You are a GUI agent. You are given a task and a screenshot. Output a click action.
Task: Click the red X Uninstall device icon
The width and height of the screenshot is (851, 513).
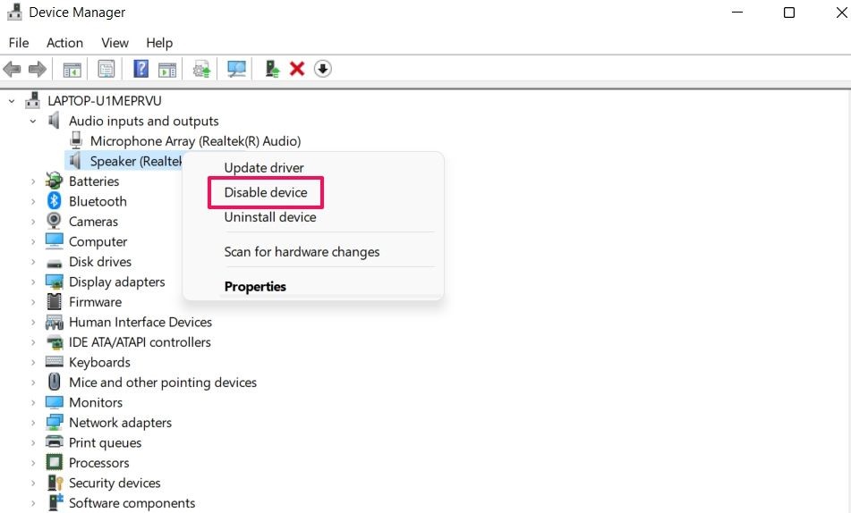(297, 69)
